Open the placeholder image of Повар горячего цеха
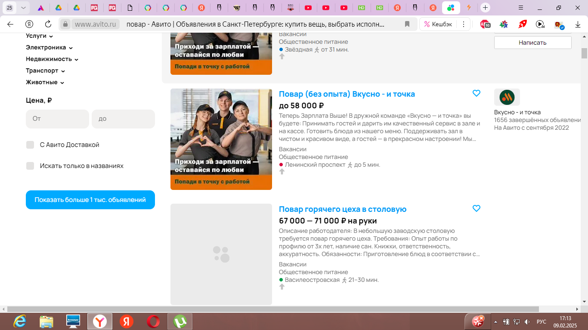This screenshot has height=330, width=588. 221,254
